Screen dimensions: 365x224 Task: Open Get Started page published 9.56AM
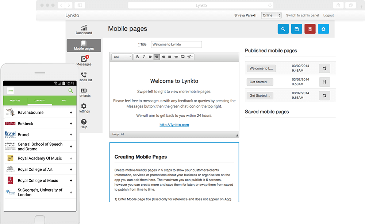coord(260,95)
